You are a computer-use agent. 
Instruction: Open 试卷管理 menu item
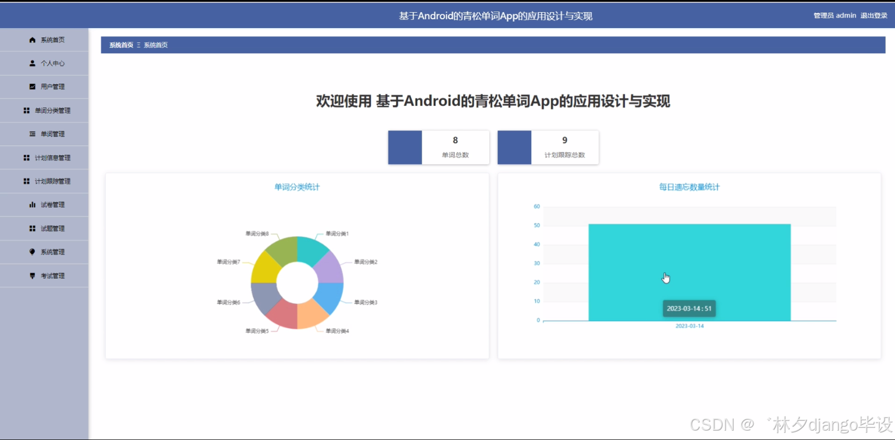pyautogui.click(x=44, y=205)
